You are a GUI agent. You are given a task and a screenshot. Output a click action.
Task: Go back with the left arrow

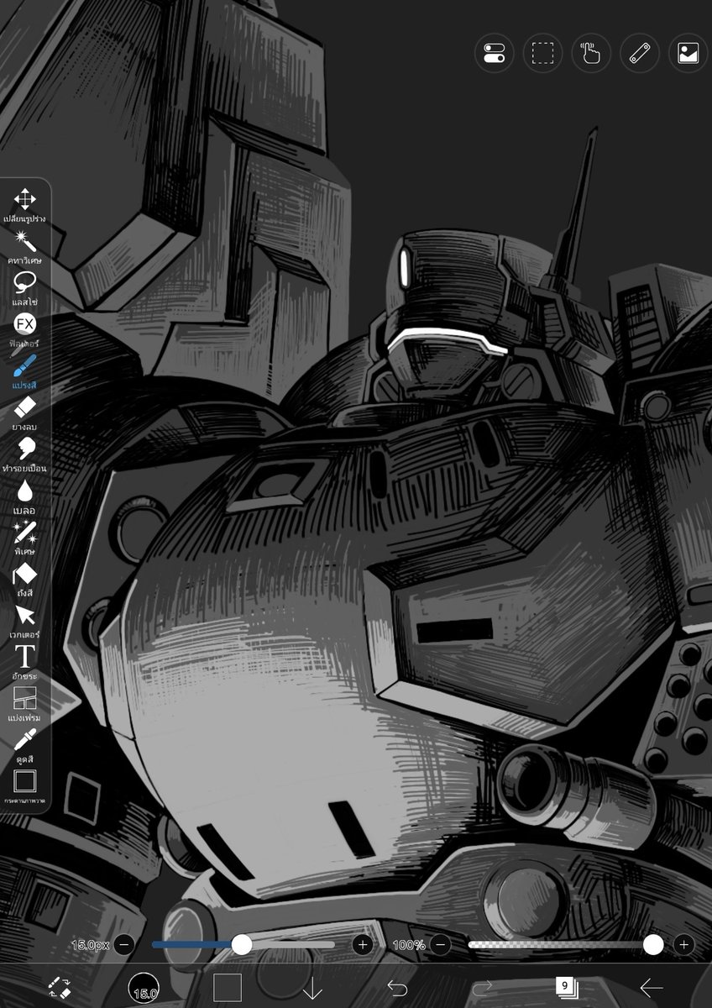click(x=652, y=988)
